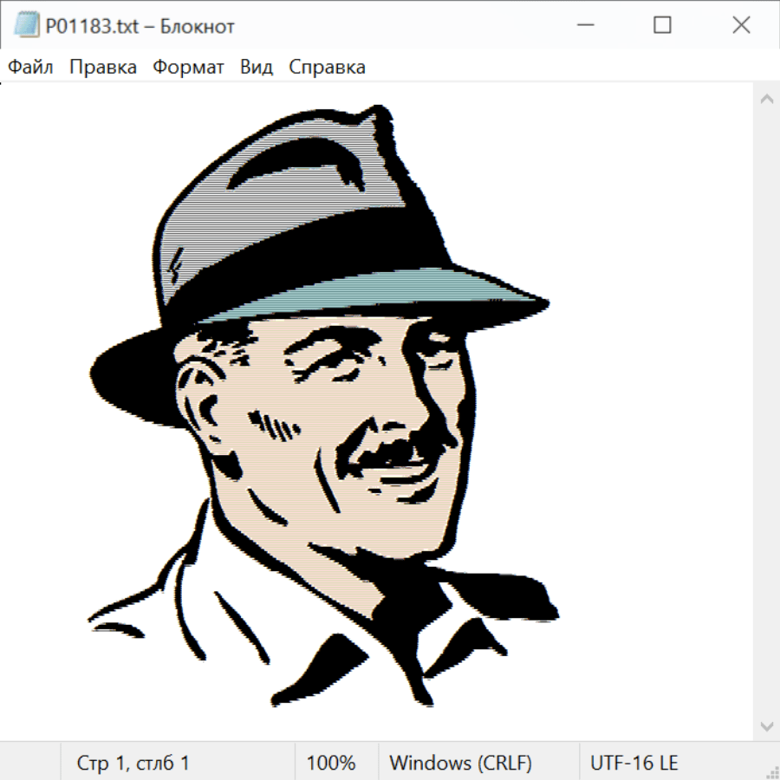Open the Формат menu
Image resolution: width=780 pixels, height=780 pixels.
pos(188,68)
